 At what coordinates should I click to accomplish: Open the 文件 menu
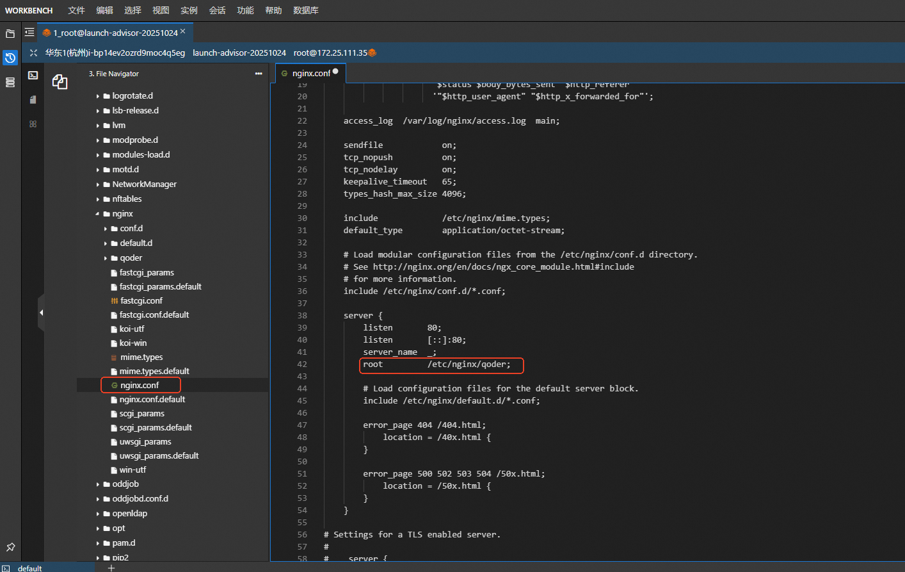[x=76, y=10]
